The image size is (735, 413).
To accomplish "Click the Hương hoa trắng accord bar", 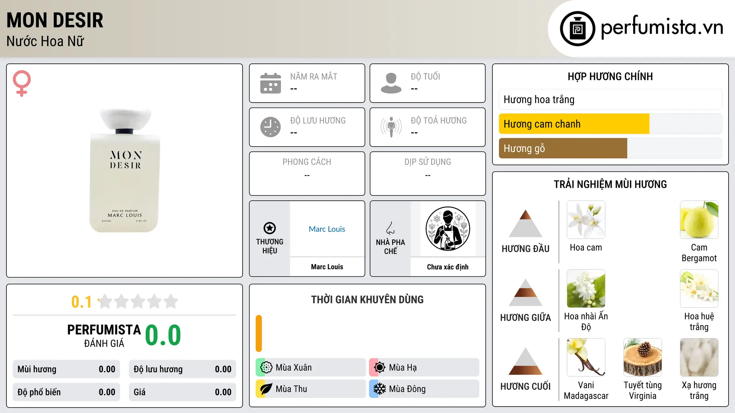I will 610,99.
